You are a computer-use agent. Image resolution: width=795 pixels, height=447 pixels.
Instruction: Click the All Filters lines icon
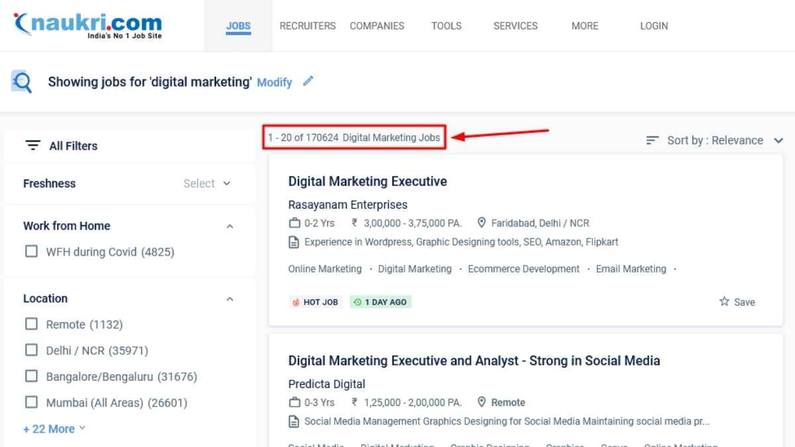(32, 146)
